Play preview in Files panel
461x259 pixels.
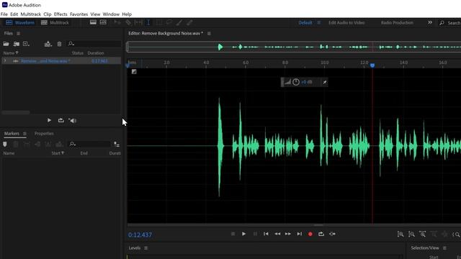coord(49,120)
